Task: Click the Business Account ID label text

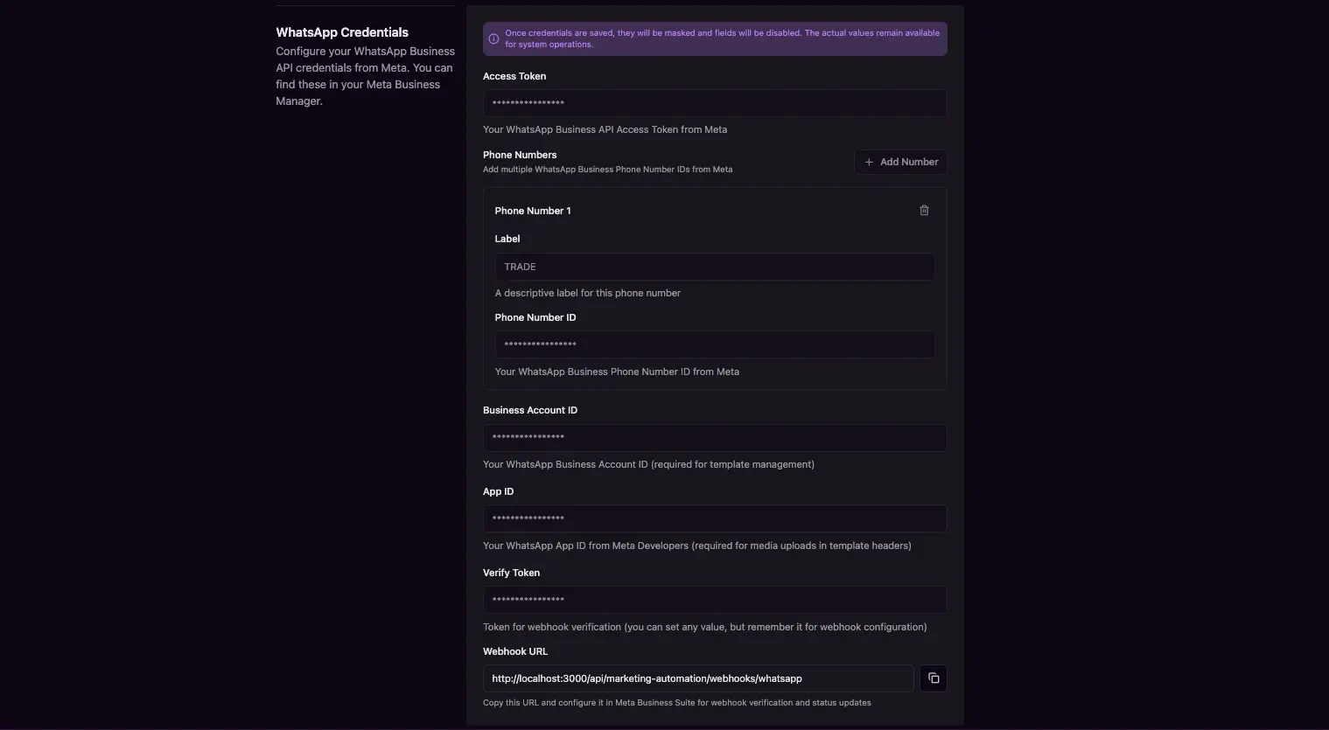Action: pos(530,410)
